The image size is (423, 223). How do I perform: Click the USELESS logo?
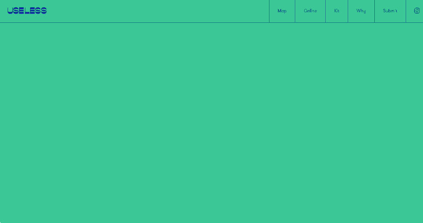coord(27,11)
